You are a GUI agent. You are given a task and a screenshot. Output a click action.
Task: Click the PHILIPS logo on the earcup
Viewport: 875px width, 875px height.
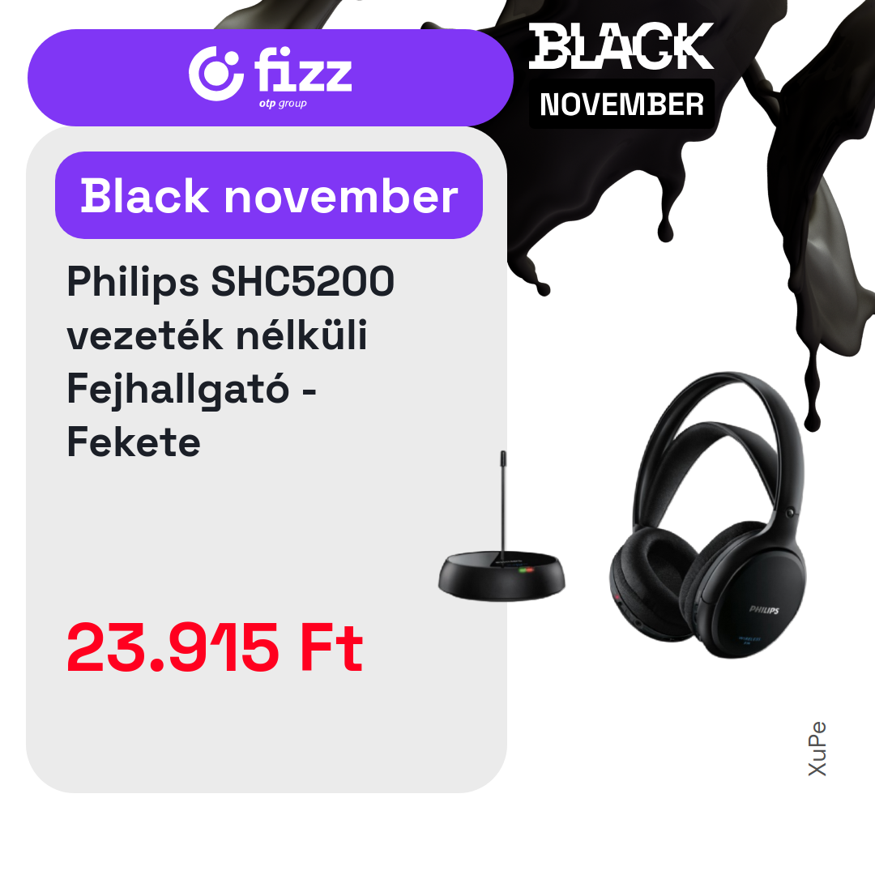tap(764, 609)
